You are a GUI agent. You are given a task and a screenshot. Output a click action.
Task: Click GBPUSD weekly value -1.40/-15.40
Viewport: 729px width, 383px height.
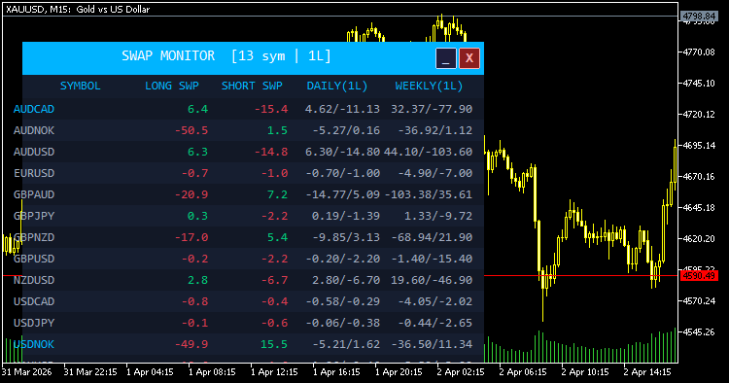[432, 259]
